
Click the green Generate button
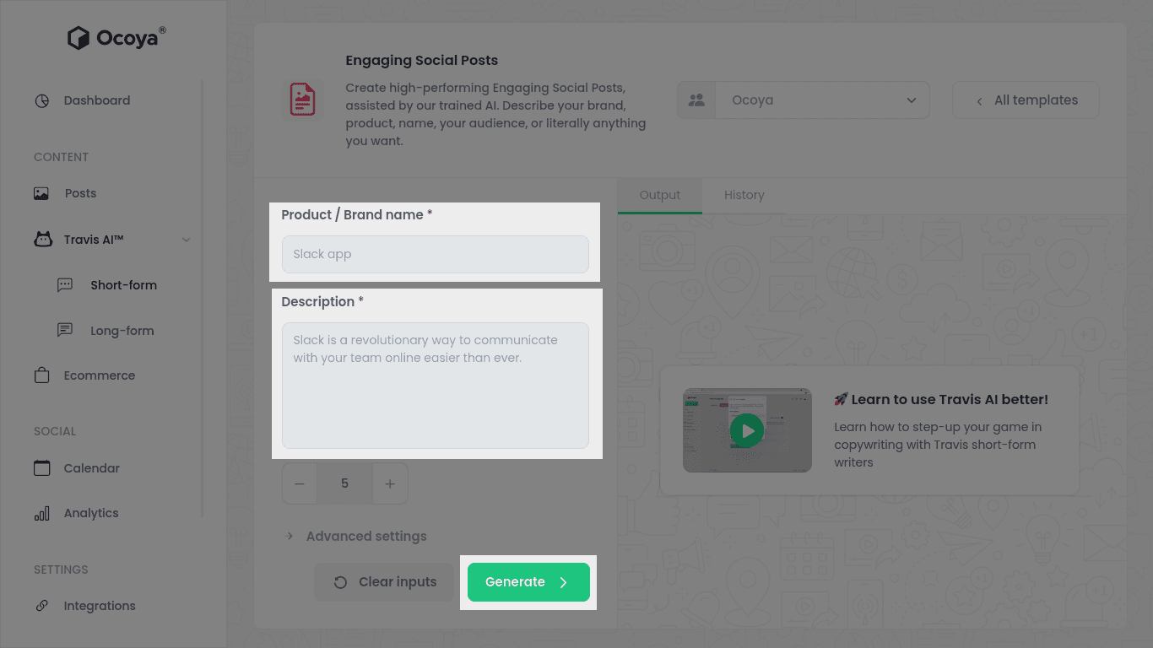click(528, 582)
